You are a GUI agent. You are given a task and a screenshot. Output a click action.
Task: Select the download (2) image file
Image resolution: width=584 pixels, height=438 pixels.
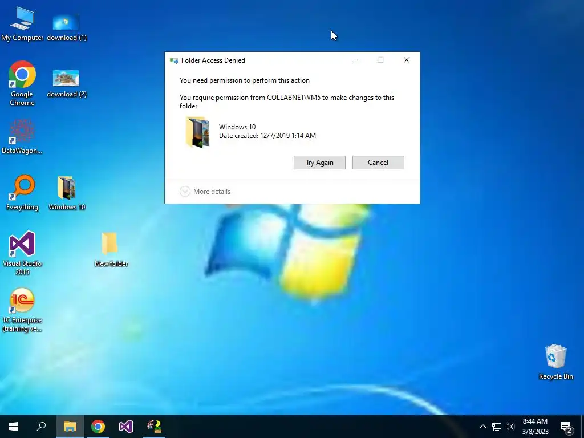pos(66,83)
